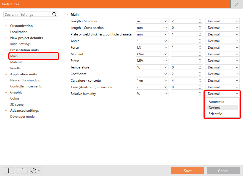This screenshot has width=243, height=176.
Task: Select Developer mode in sidebar
Action: tap(22, 117)
